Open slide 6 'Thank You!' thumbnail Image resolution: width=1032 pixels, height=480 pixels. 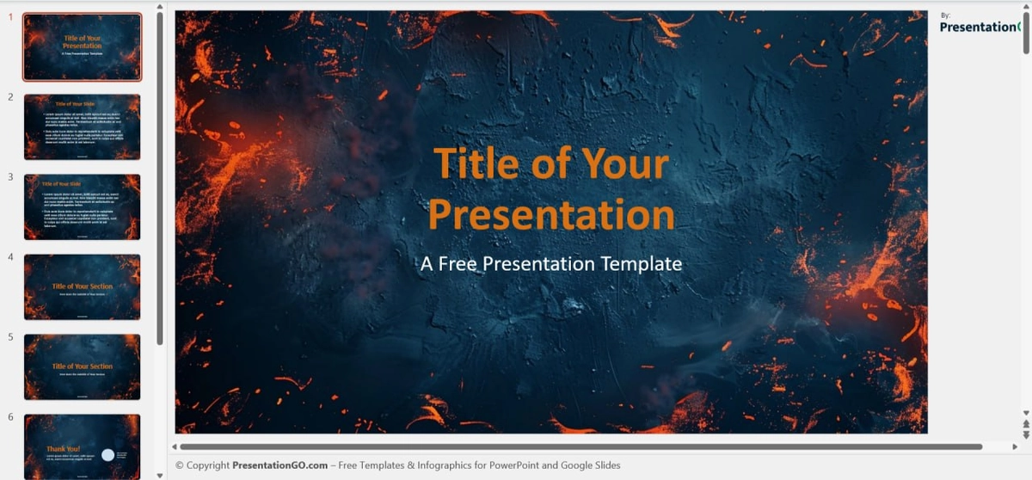[x=82, y=446]
